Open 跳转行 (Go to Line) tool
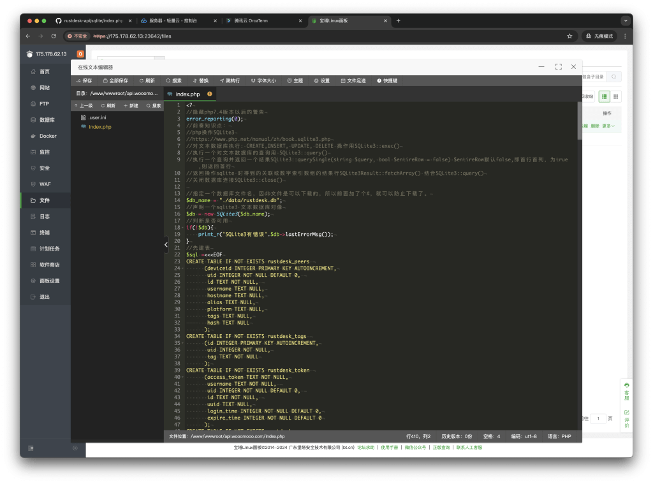 (x=230, y=81)
